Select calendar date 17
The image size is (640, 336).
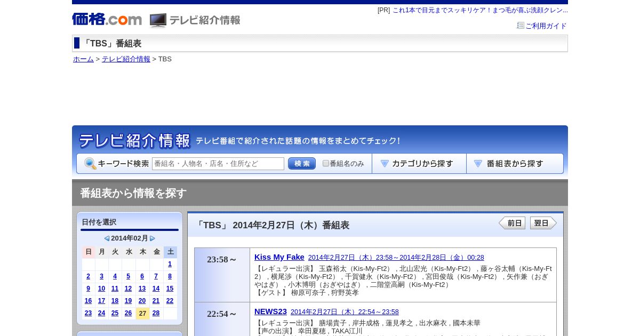pyautogui.click(x=101, y=301)
